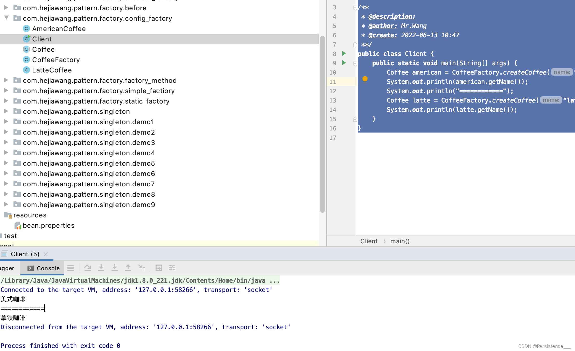Viewport: 575px width, 351px height.
Task: Expand the pattern.singleton package
Action: point(6,111)
